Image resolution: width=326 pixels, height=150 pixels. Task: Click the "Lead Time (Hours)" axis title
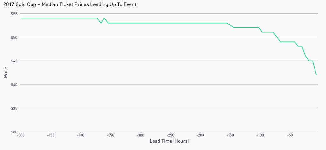point(169,141)
